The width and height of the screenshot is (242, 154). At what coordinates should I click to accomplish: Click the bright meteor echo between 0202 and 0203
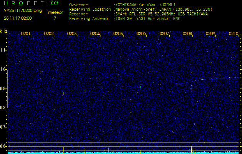point(63,93)
